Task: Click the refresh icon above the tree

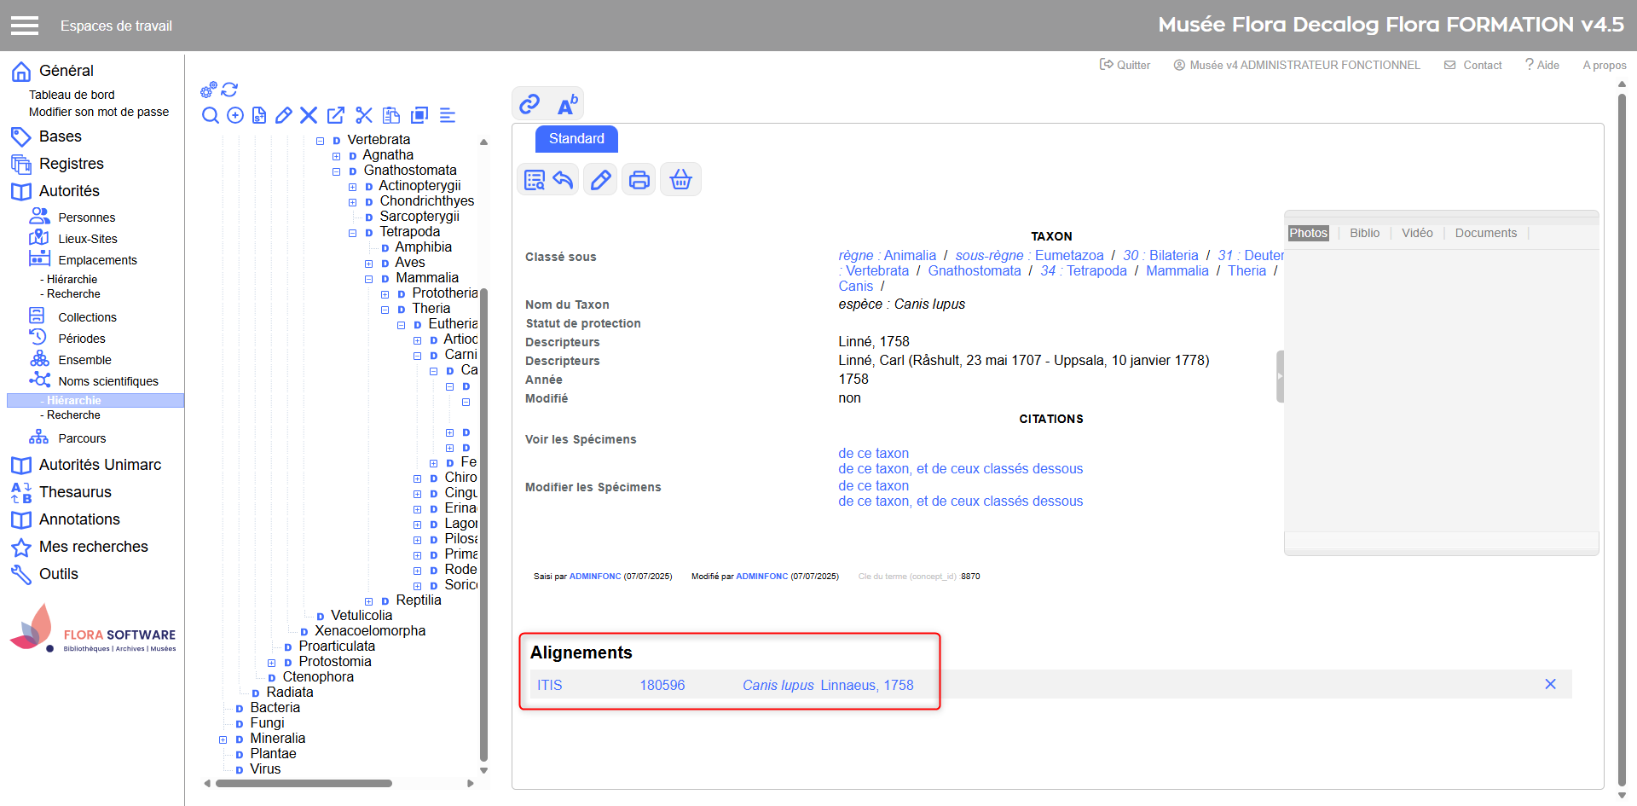Action: click(x=229, y=90)
